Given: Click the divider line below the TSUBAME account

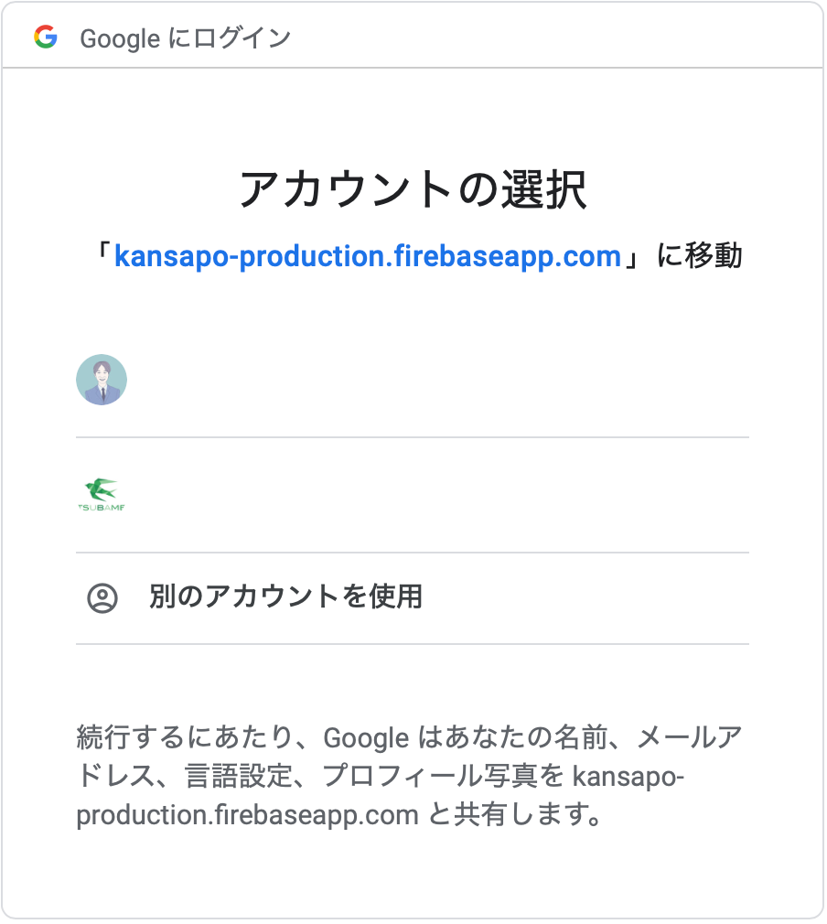Looking at the screenshot, I should point(412,553).
